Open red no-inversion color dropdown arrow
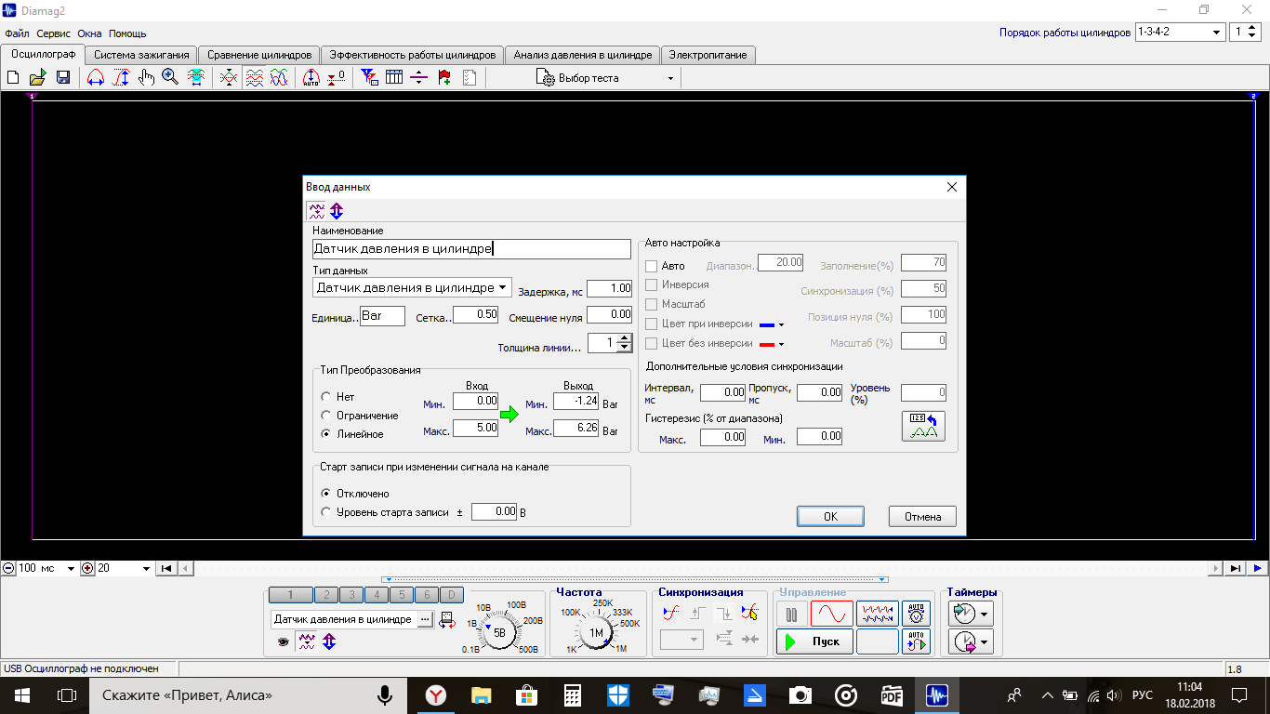This screenshot has width=1270, height=714. point(782,344)
